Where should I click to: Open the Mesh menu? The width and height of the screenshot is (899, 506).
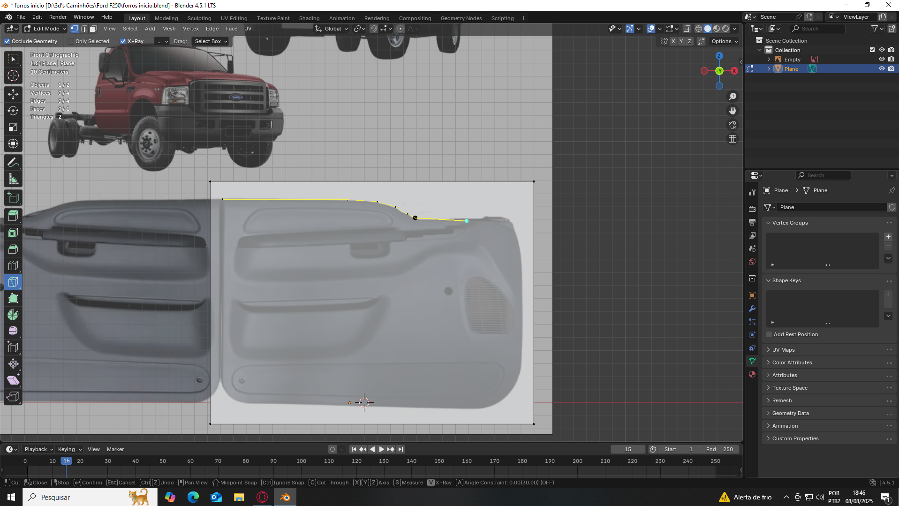click(x=169, y=29)
